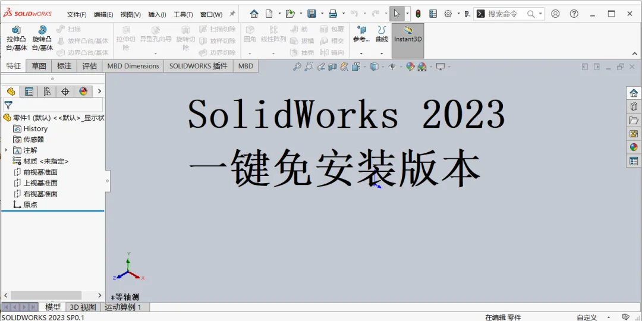Image resolution: width=642 pixels, height=321 pixels.
Task: Open the 视图(V) menu
Action: 130,14
